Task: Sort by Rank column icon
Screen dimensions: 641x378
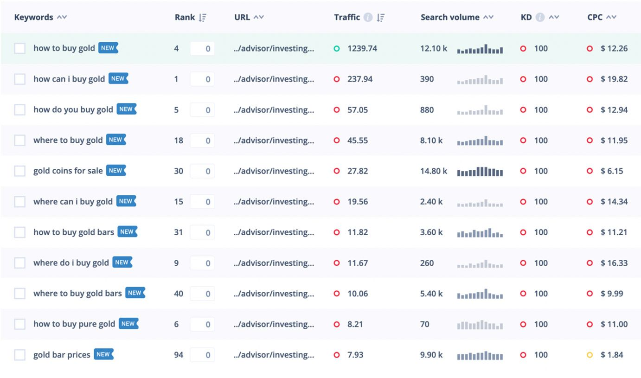Action: [202, 17]
